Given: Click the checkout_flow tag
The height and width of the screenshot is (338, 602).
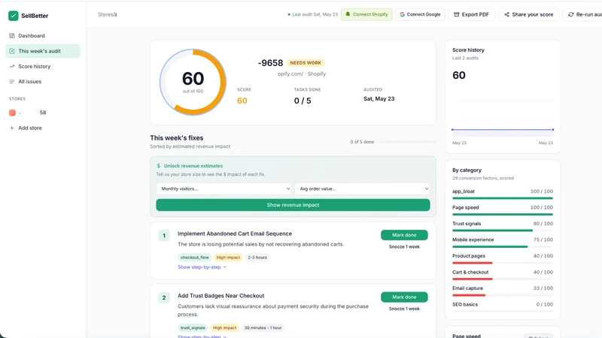Looking at the screenshot, I should [x=195, y=258].
